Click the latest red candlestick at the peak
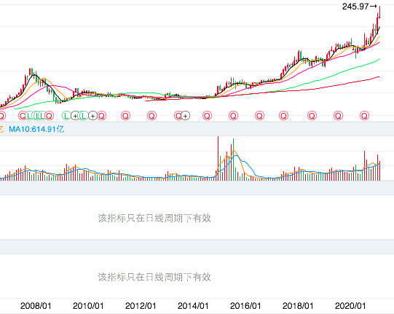394x314 pixels. click(x=379, y=12)
